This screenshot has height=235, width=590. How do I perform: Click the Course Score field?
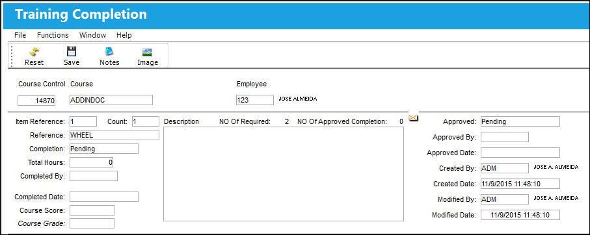pyautogui.click(x=92, y=210)
